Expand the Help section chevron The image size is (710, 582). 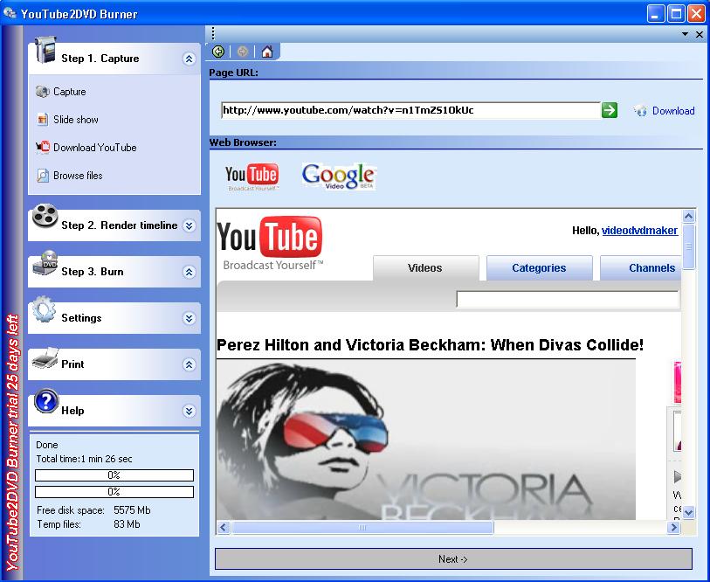[x=189, y=411]
